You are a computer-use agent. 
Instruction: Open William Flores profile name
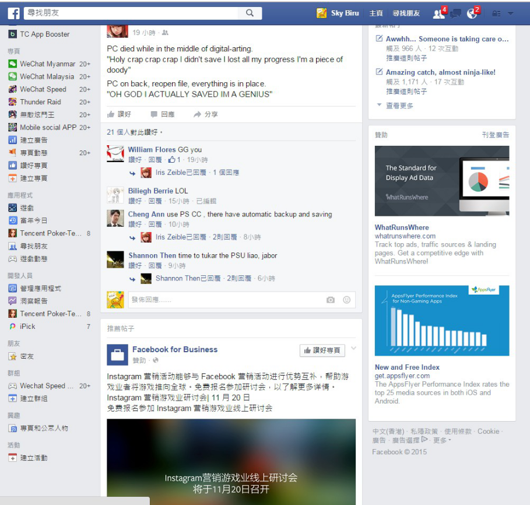[152, 149]
